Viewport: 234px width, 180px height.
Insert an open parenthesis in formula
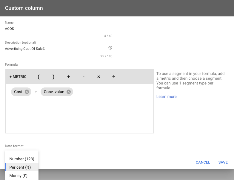click(x=39, y=77)
